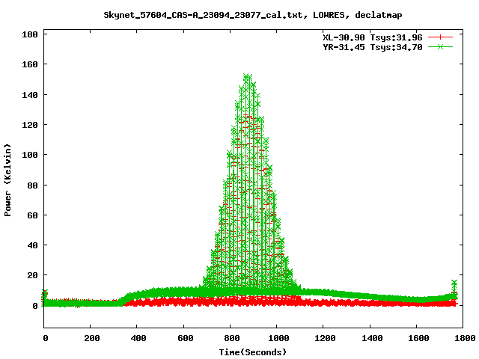Click y-axis tick value 120
This screenshot has height=359, width=479.
(30, 125)
